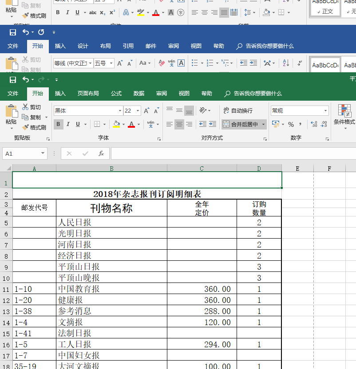Expand Excel's borders dropdown arrow
This screenshot has width=356, height=369.
click(x=104, y=124)
